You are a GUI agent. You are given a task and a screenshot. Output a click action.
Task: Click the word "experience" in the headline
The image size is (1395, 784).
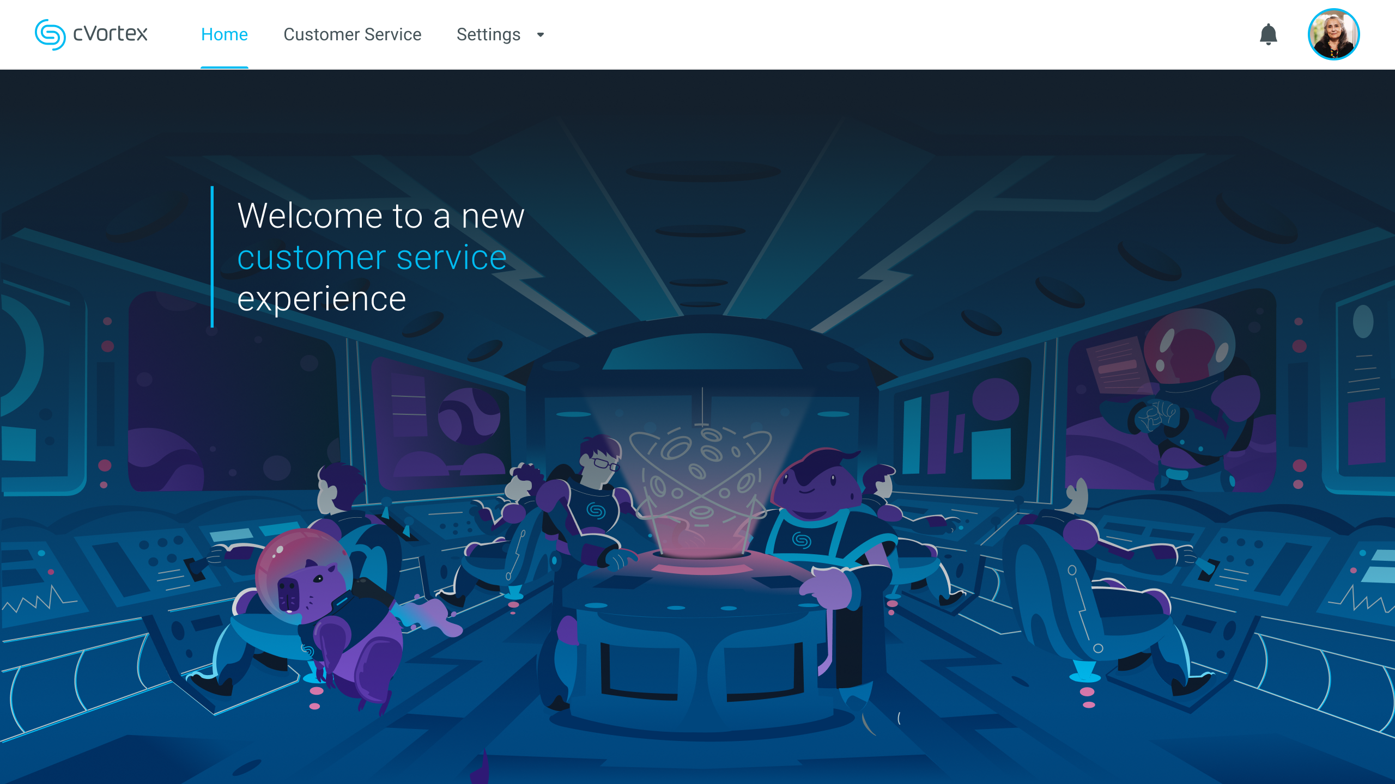(x=322, y=298)
